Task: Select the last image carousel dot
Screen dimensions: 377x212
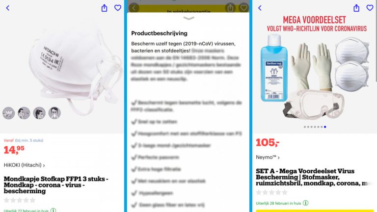Action: [x=325, y=127]
